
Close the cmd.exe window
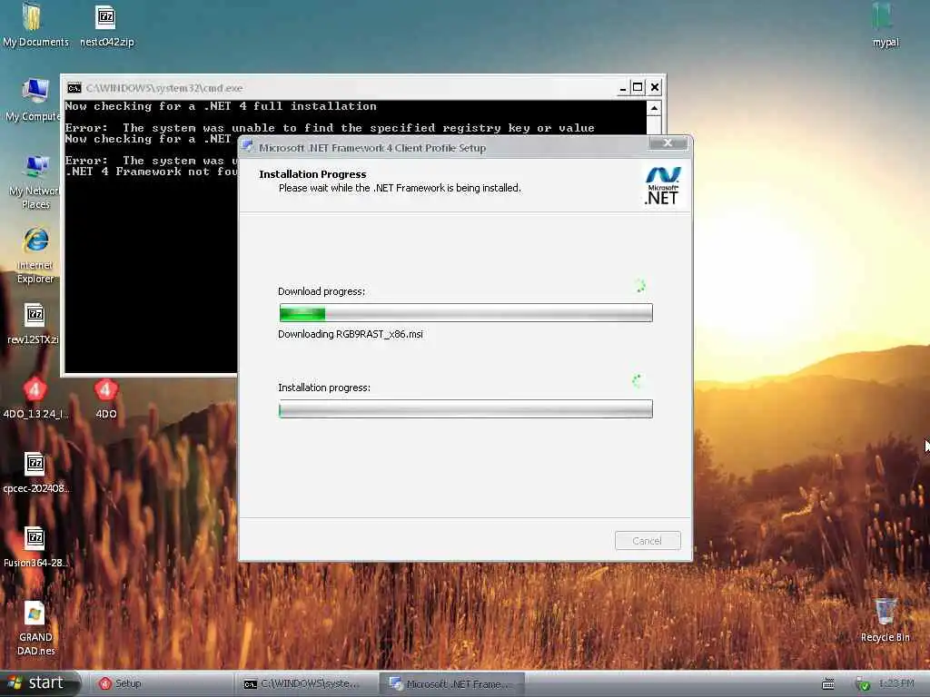[x=654, y=88]
